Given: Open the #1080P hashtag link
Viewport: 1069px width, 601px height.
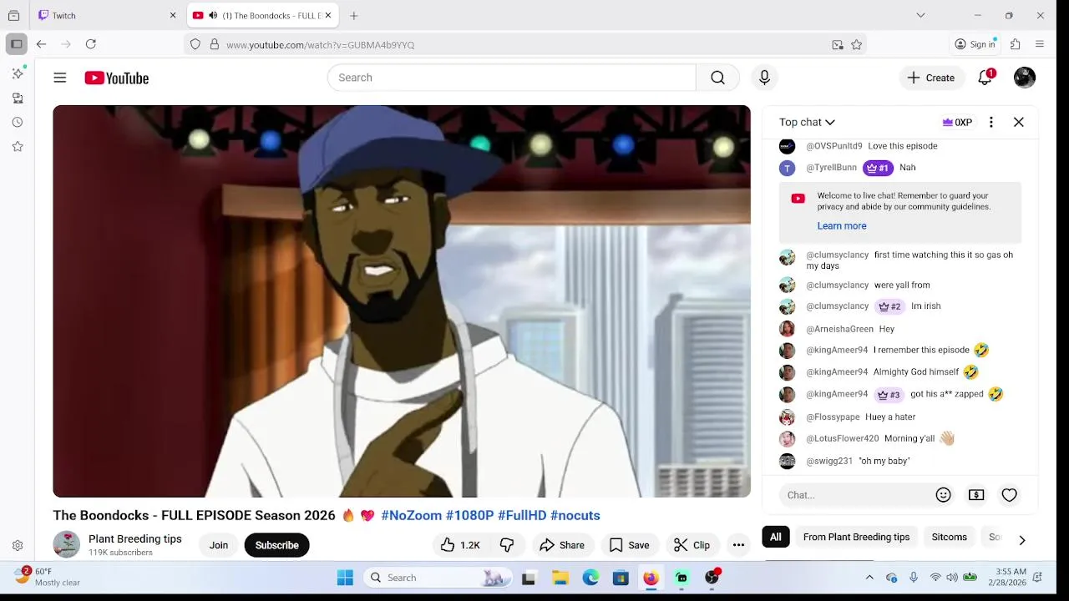Looking at the screenshot, I should (469, 516).
